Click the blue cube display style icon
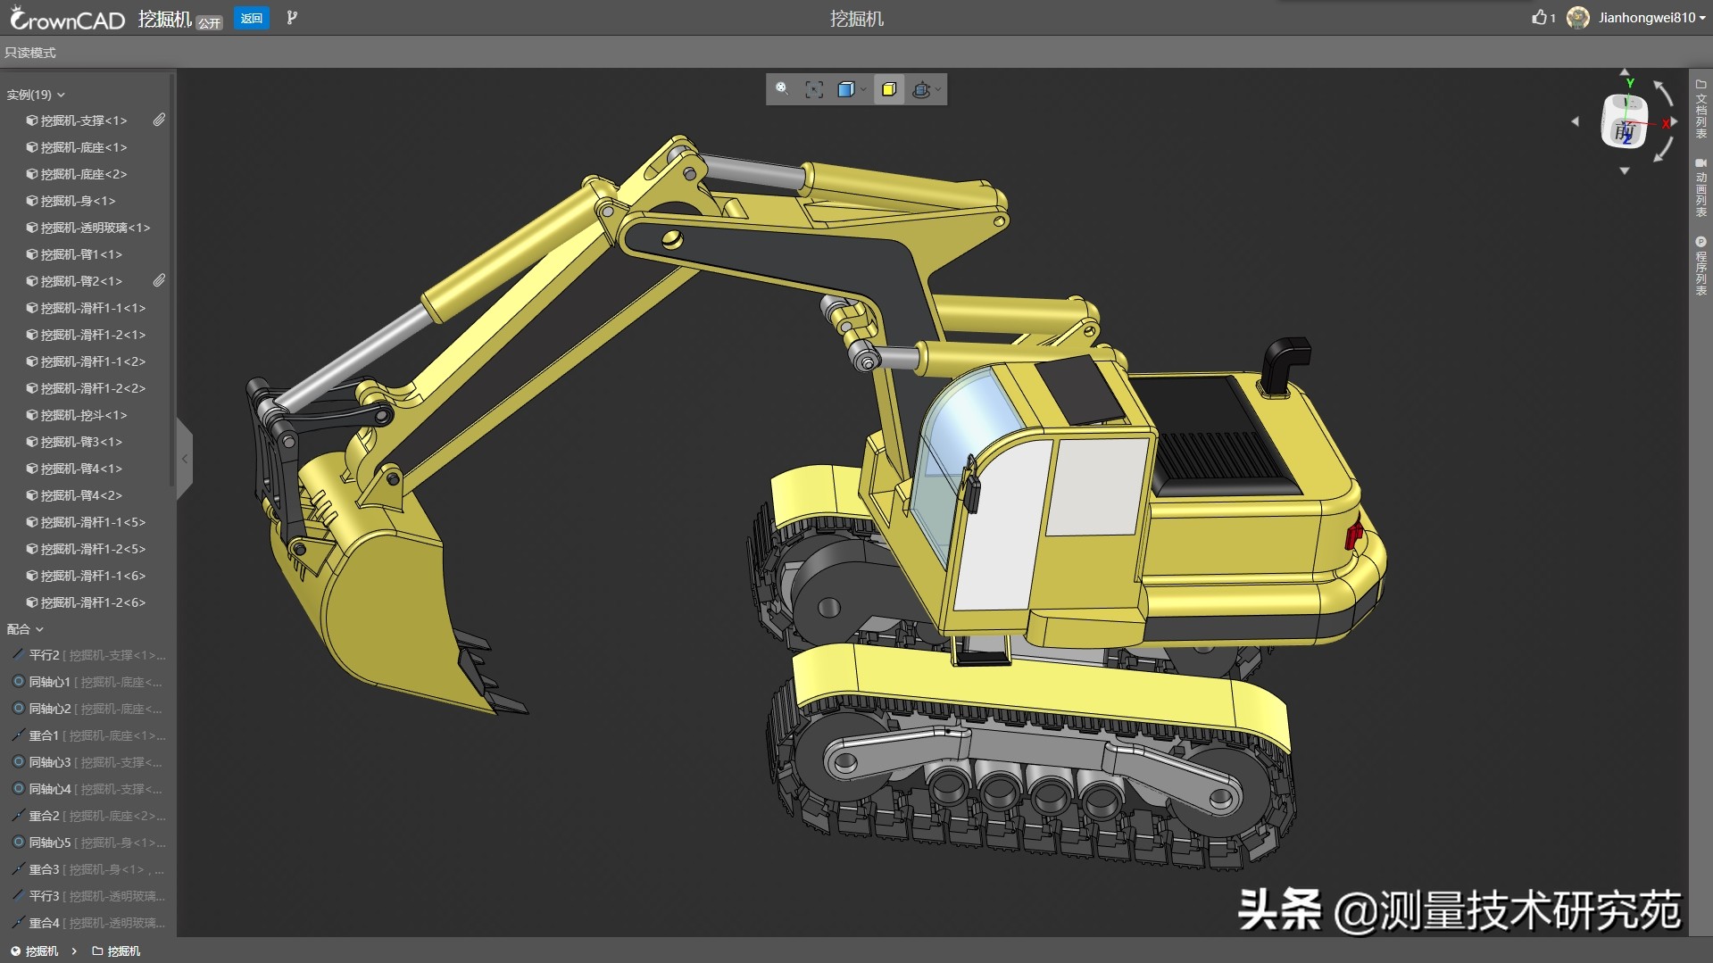The image size is (1713, 963). point(845,89)
